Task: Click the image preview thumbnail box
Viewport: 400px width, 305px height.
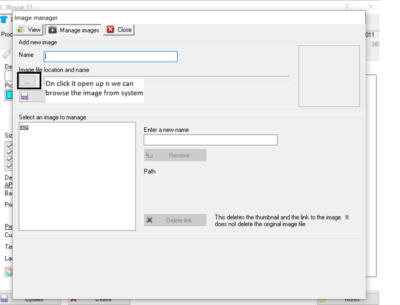Action: [x=329, y=76]
